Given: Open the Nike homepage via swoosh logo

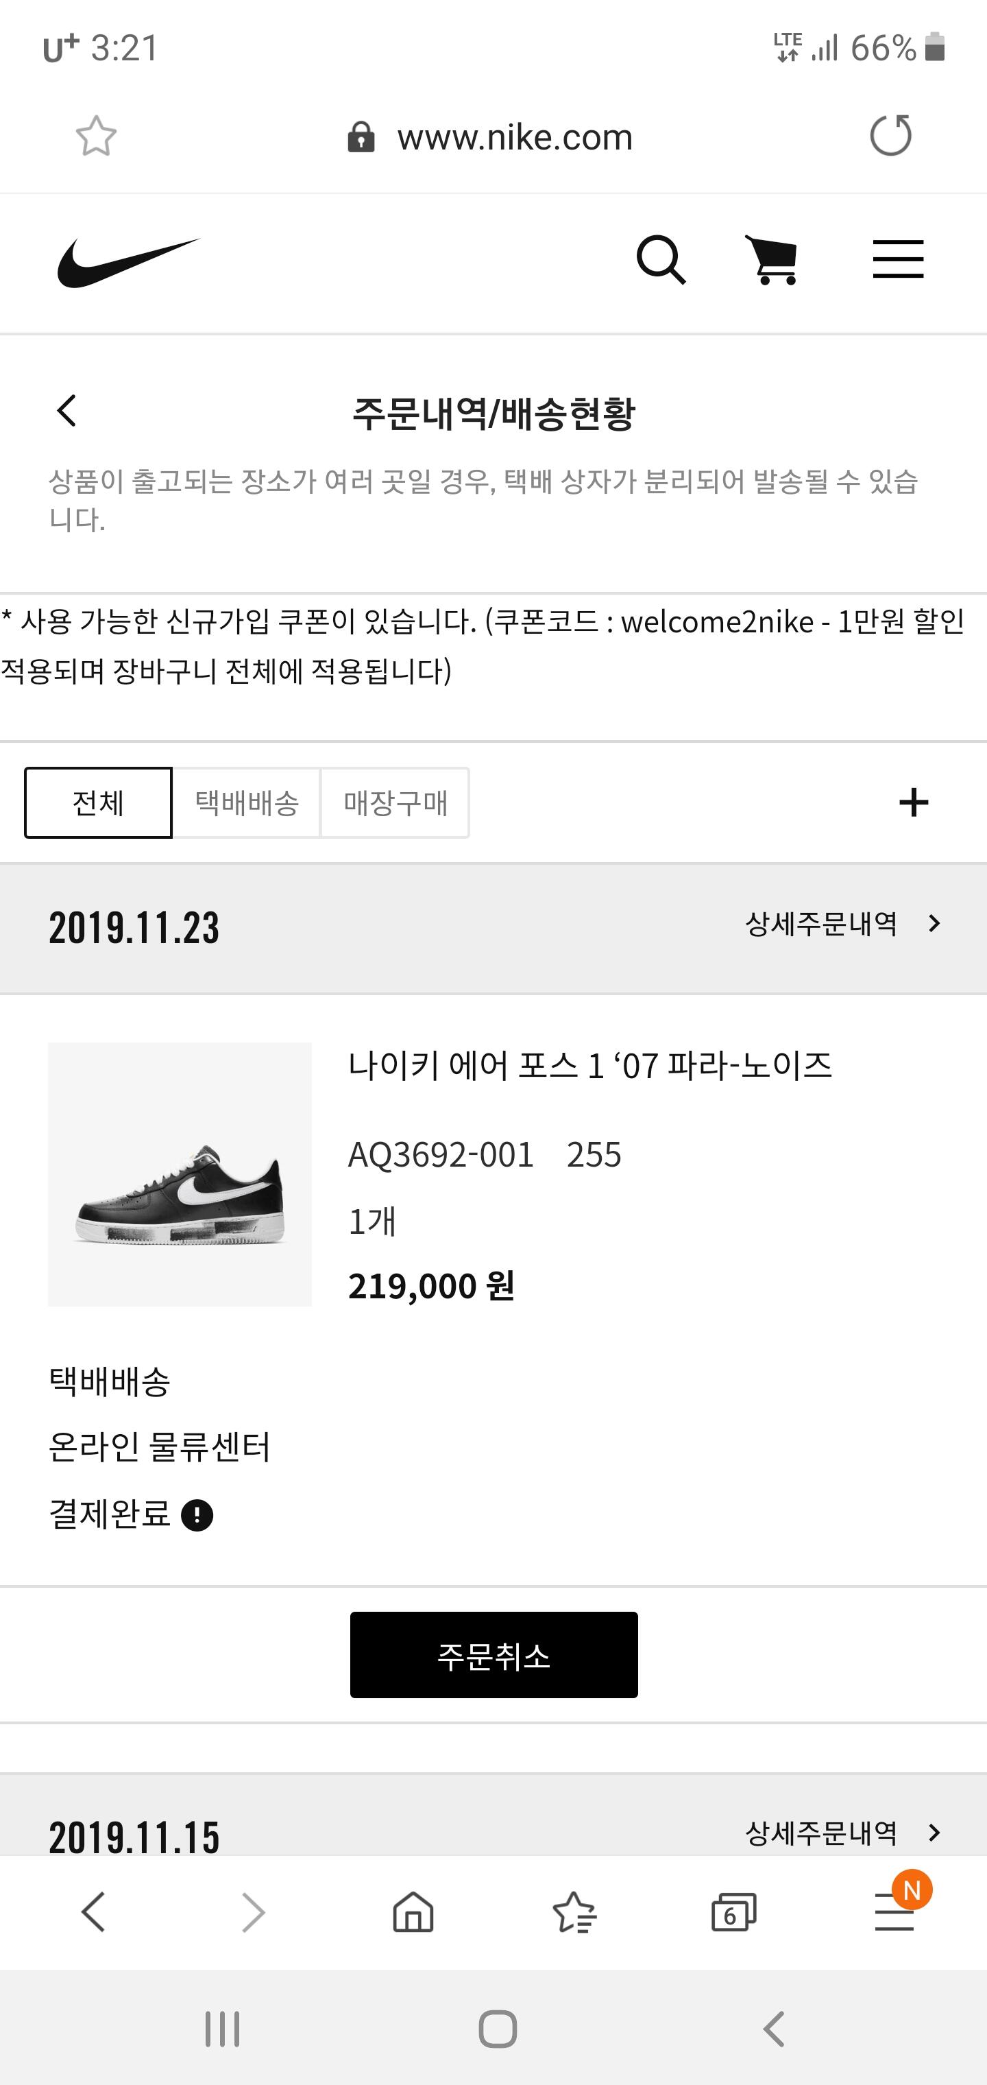Looking at the screenshot, I should pyautogui.click(x=127, y=262).
